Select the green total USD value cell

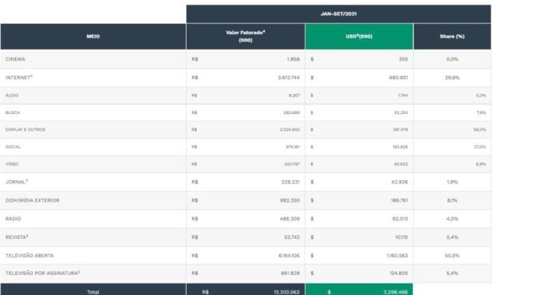coord(359,290)
